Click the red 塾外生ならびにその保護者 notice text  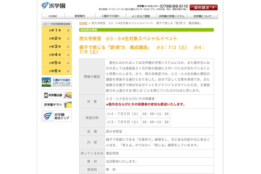coord(146,105)
